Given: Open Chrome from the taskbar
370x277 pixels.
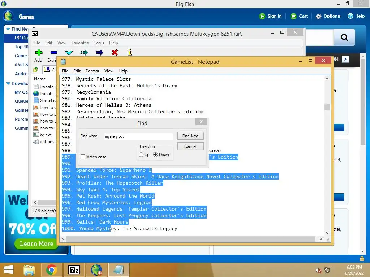Looking at the screenshot, I should click(x=52, y=270).
